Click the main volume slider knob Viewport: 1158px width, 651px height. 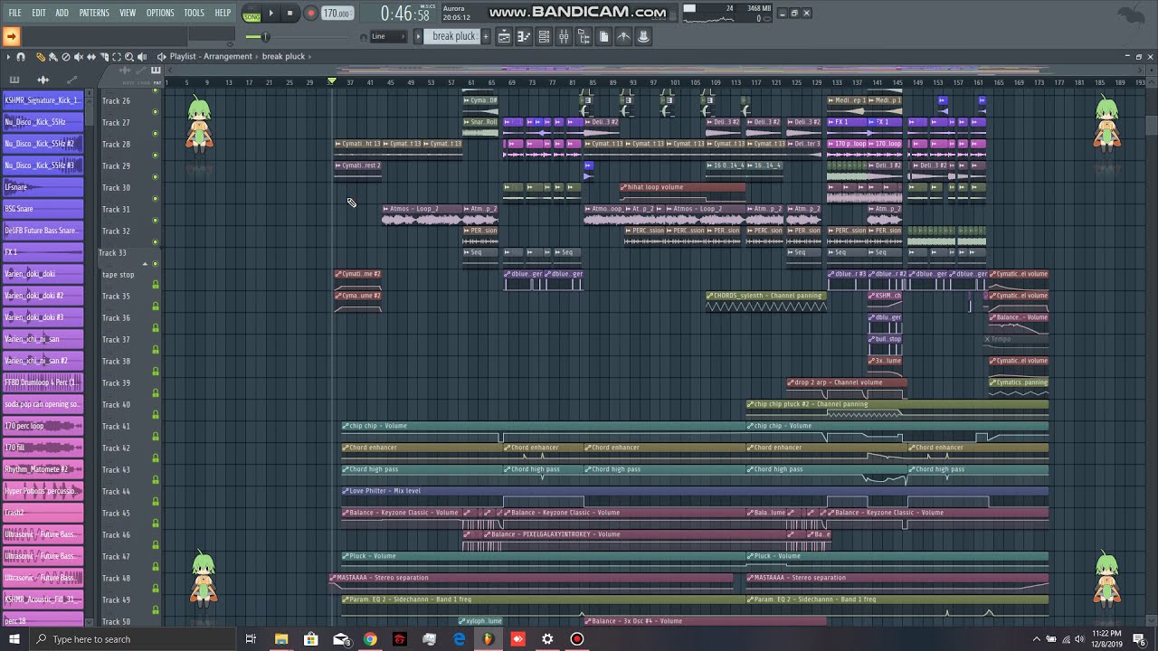265,37
